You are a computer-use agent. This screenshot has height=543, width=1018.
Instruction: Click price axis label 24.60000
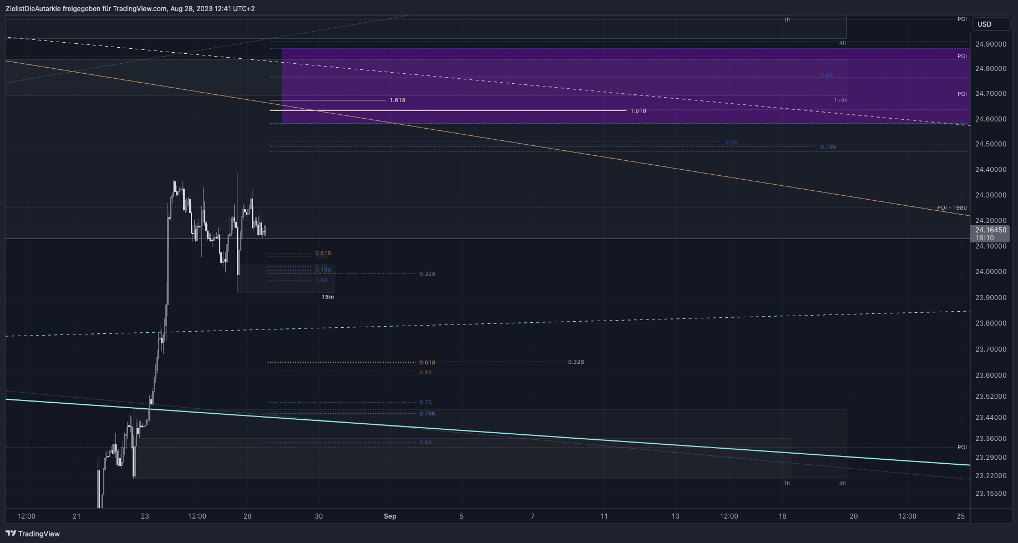[990, 119]
